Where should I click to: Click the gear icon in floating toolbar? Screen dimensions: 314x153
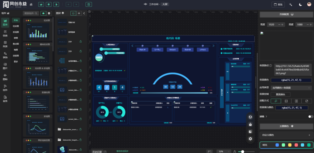coord(250,139)
